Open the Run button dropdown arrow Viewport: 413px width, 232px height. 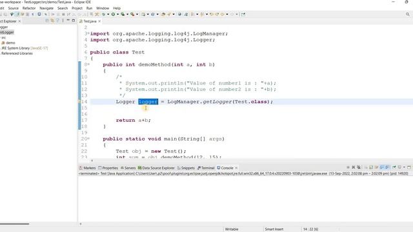[x=117, y=14]
